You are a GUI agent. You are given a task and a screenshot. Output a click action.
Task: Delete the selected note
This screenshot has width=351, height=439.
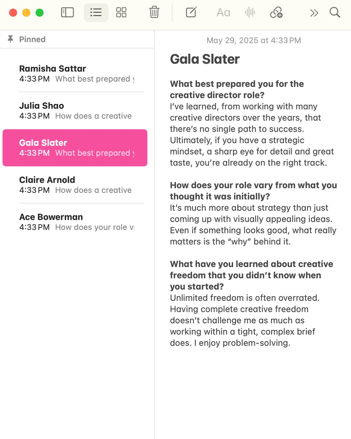click(154, 13)
